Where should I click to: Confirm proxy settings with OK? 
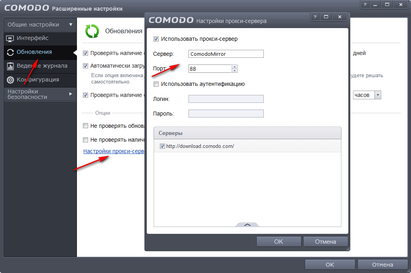tap(278, 242)
